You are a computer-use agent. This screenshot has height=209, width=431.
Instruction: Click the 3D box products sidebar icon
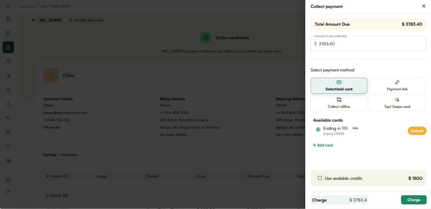coord(8,132)
